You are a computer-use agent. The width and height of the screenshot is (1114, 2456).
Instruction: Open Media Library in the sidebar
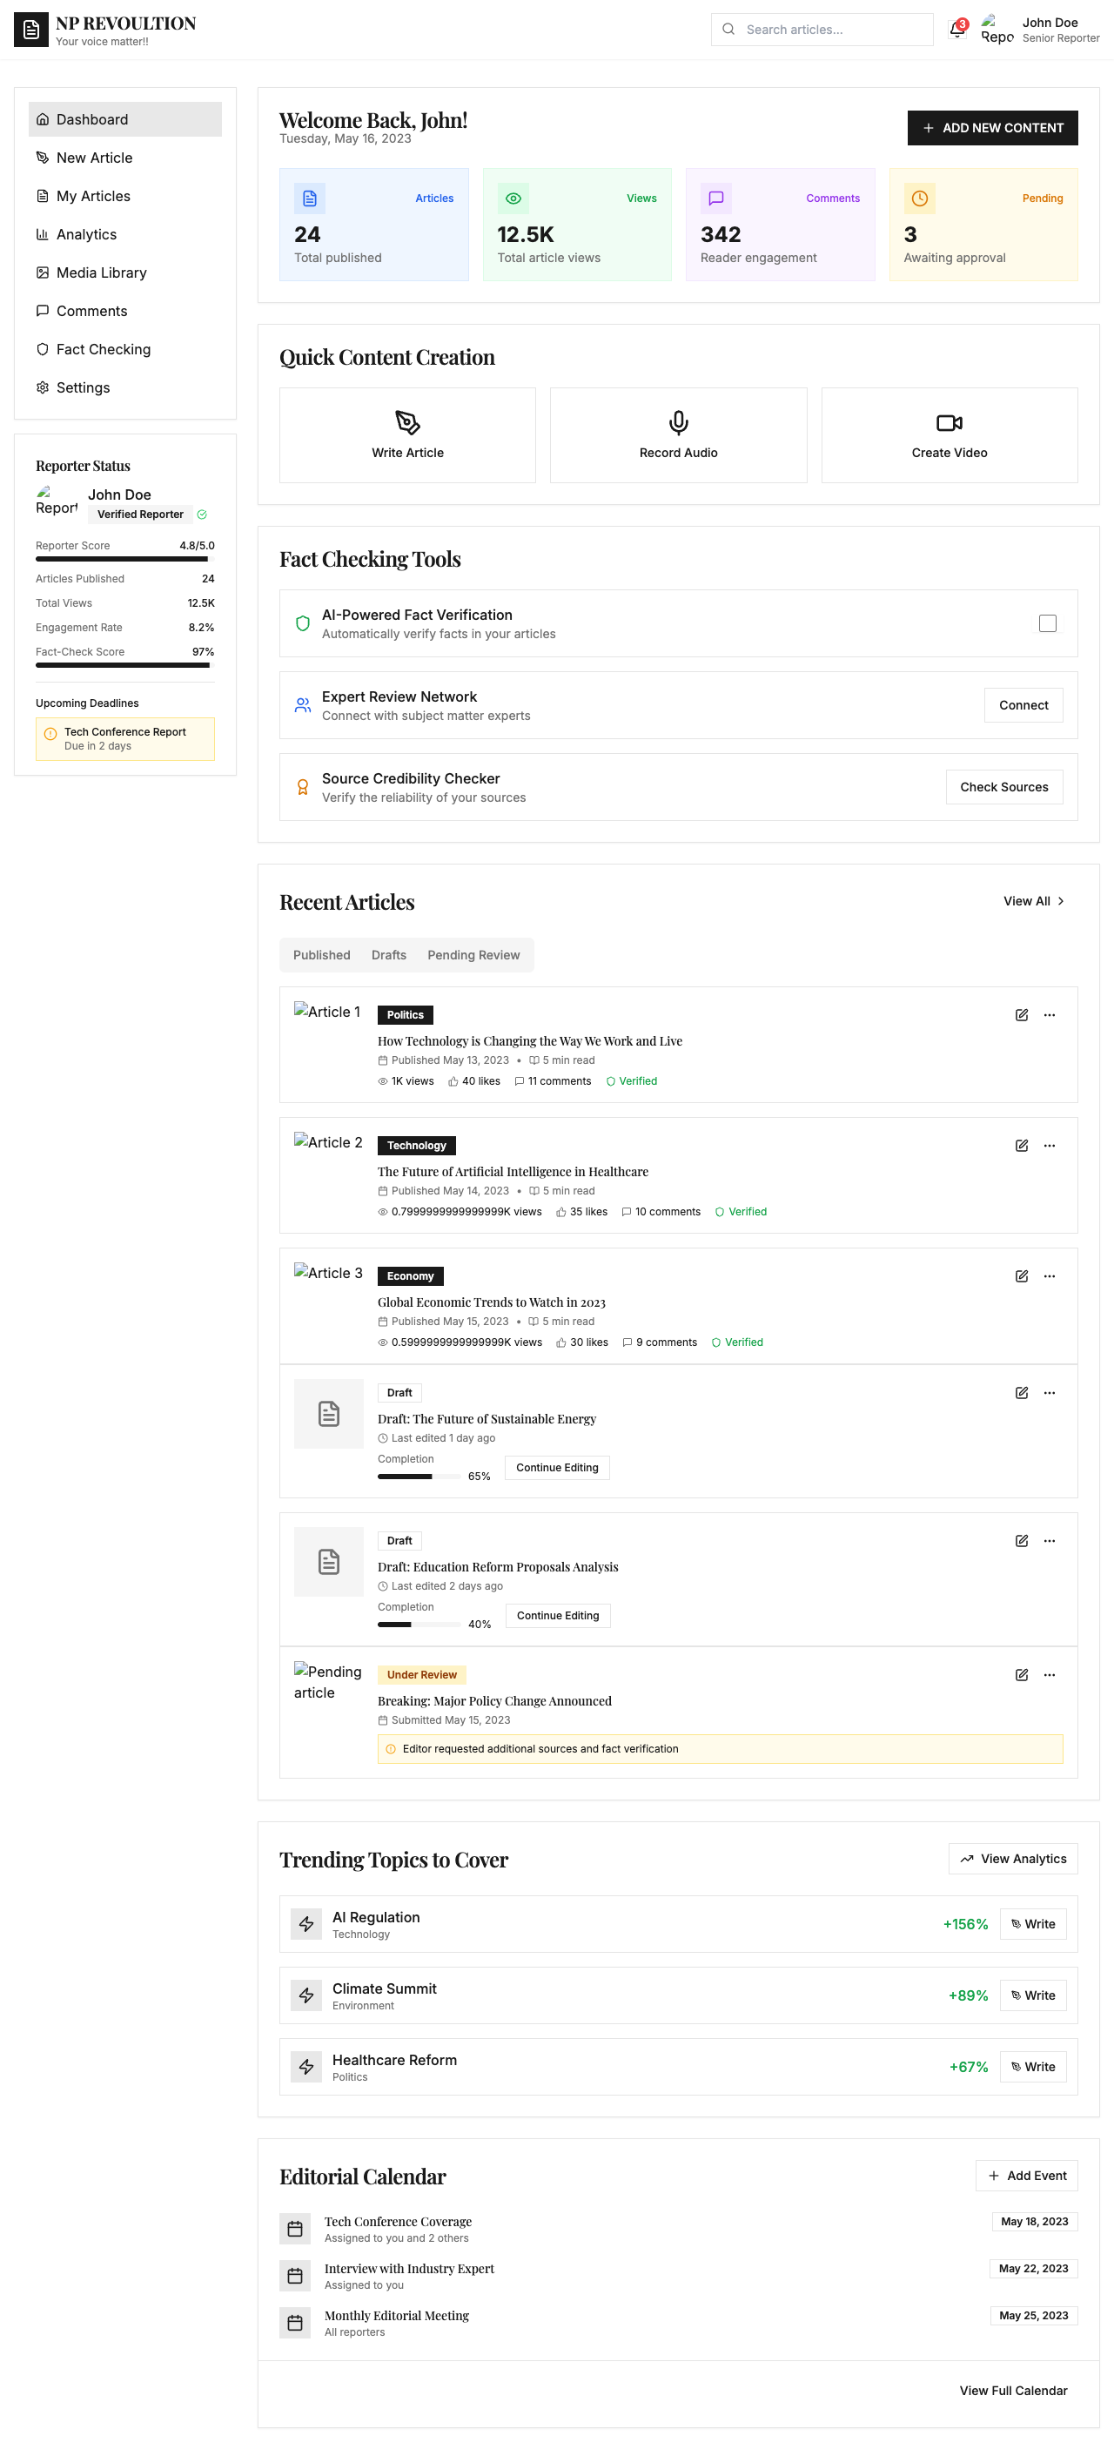(124, 273)
